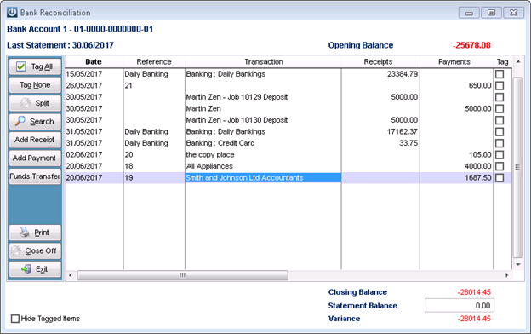Maximize the Bank Reconciliation window
Screen dimensions: 531x334
[x=491, y=13]
